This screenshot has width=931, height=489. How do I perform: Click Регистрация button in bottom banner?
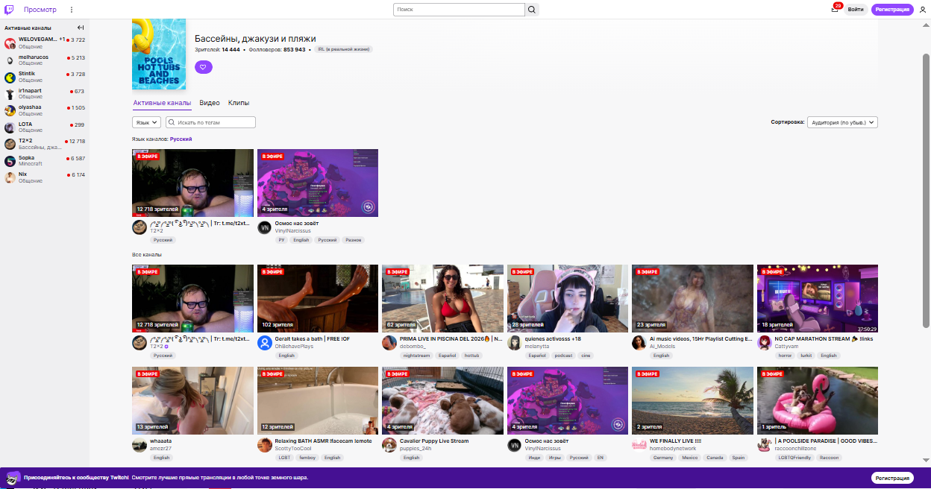[x=892, y=478]
